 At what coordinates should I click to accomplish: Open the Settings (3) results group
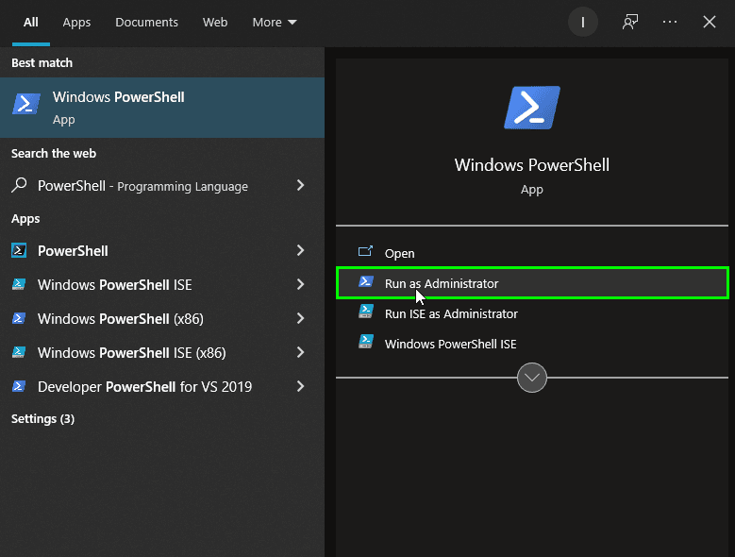tap(42, 418)
